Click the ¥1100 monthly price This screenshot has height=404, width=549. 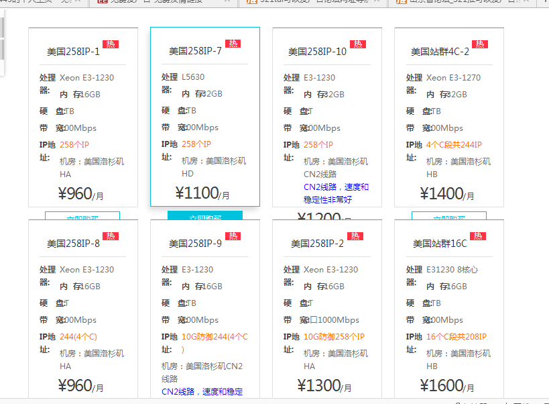[x=202, y=193]
